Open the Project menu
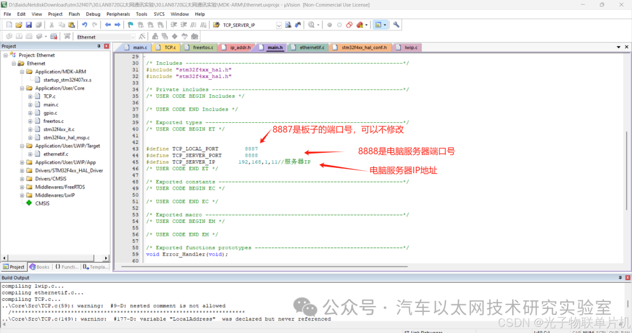The width and height of the screenshot is (632, 333). (x=55, y=14)
